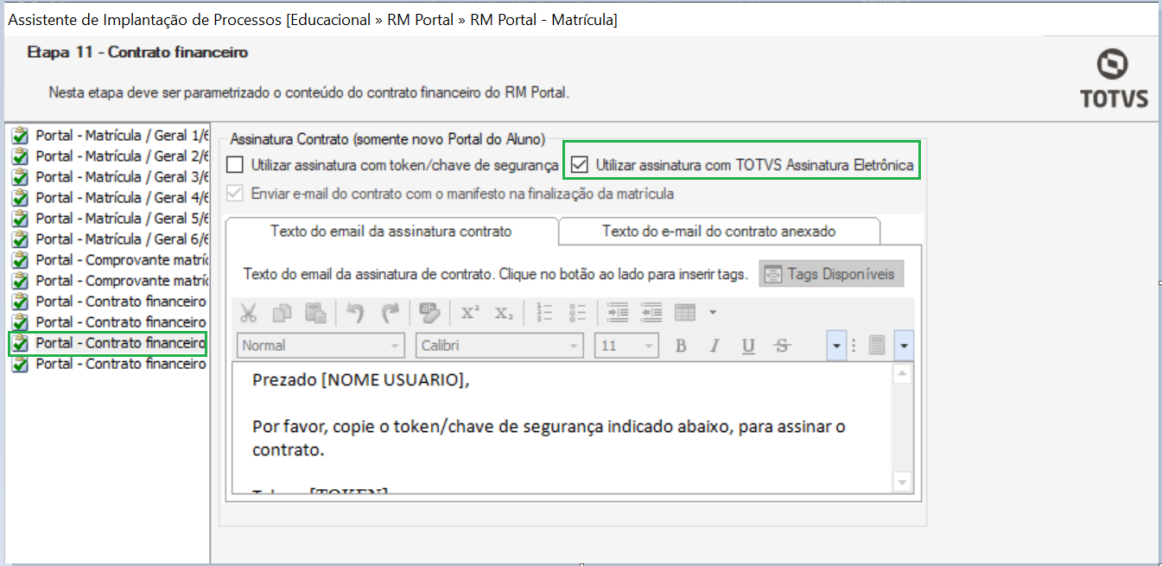Open the Normal paragraph style dropdown
The height and width of the screenshot is (566, 1162).
(x=396, y=346)
